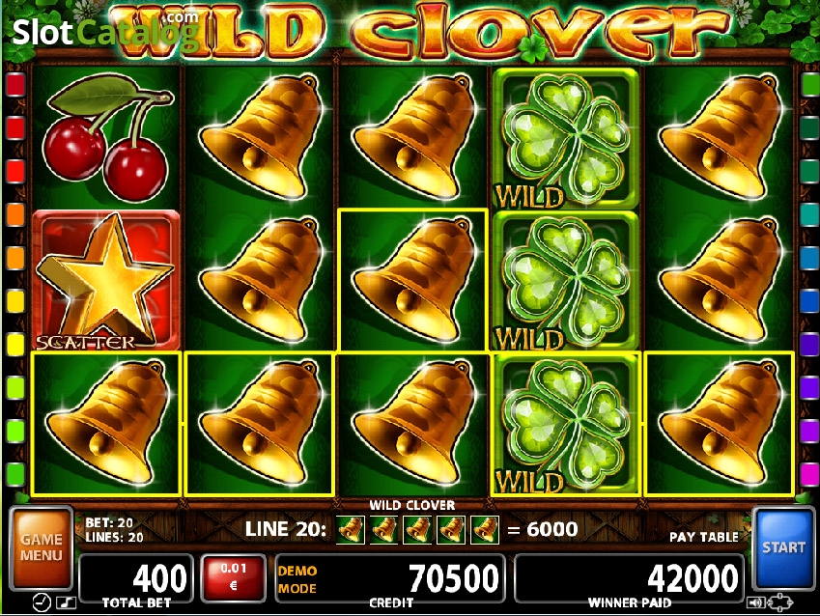Viewport: 820px width, 616px height.
Task: Click the TOTAL BET 400 display
Action: pos(136,579)
